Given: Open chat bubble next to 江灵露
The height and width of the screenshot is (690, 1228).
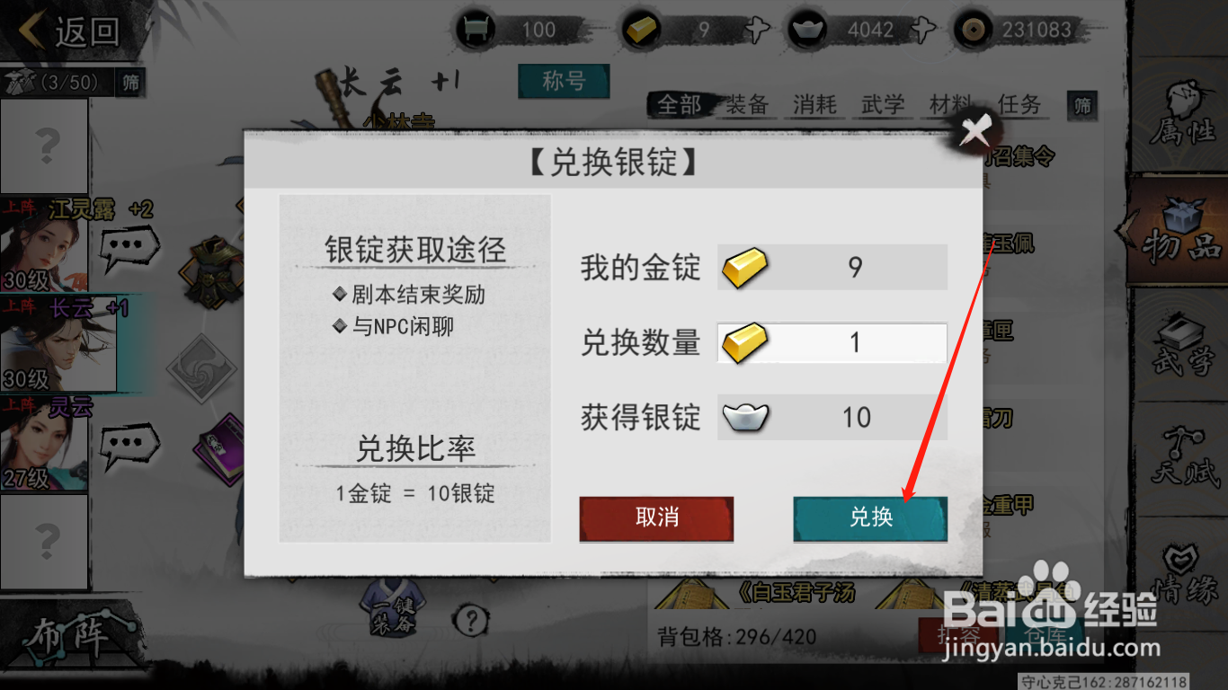Looking at the screenshot, I should click(129, 245).
